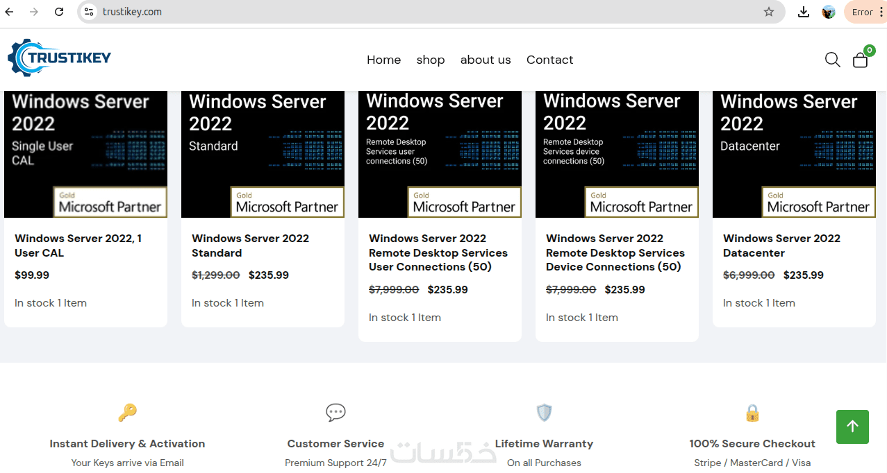
Task: Open RDS User Connections (50) title link
Action: click(x=438, y=252)
